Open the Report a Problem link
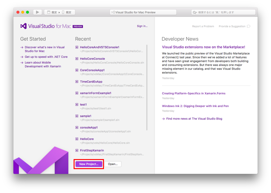Screen dimensions: 271x193 pyautogui.click(x=203, y=26)
